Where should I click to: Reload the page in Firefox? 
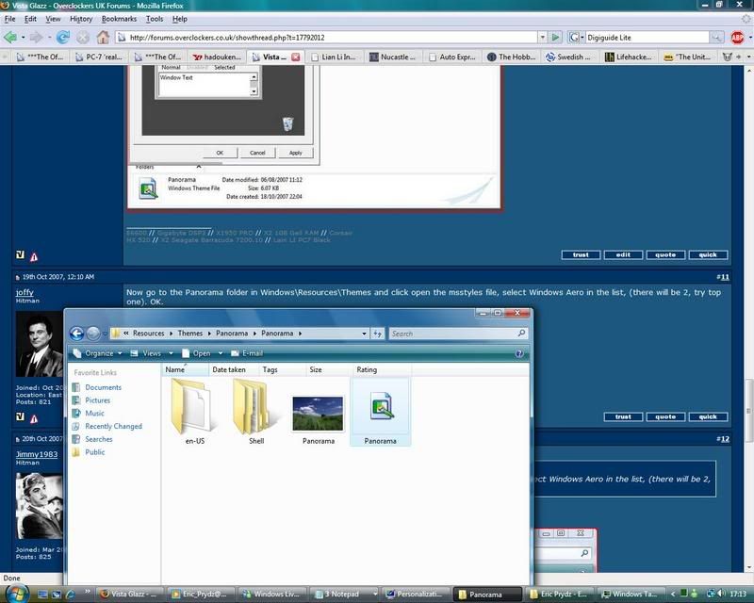coord(62,37)
